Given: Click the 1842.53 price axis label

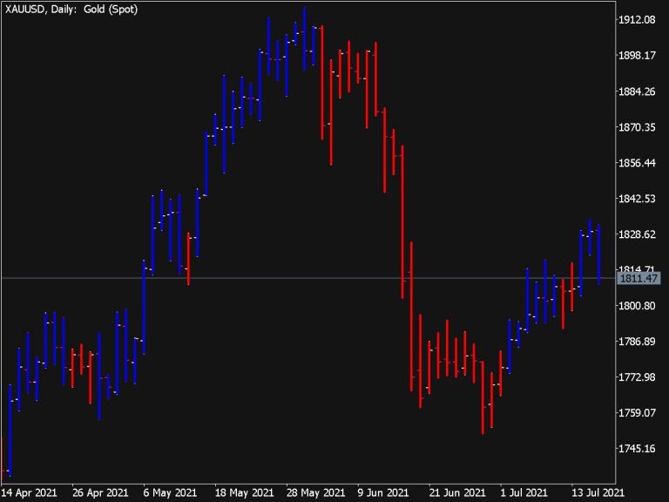Looking at the screenshot, I should [x=637, y=199].
